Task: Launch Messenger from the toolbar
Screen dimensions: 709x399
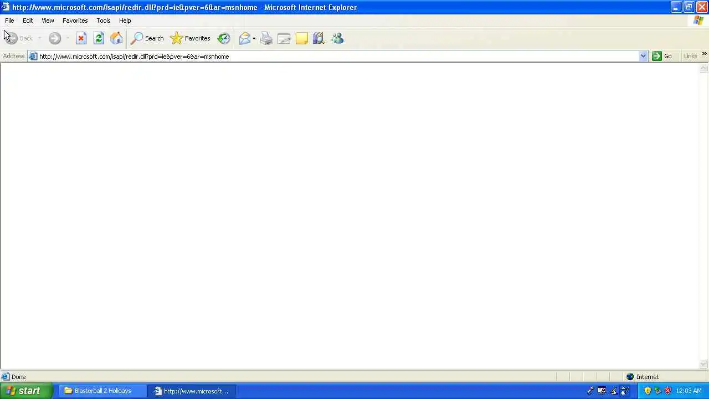Action: click(x=337, y=38)
